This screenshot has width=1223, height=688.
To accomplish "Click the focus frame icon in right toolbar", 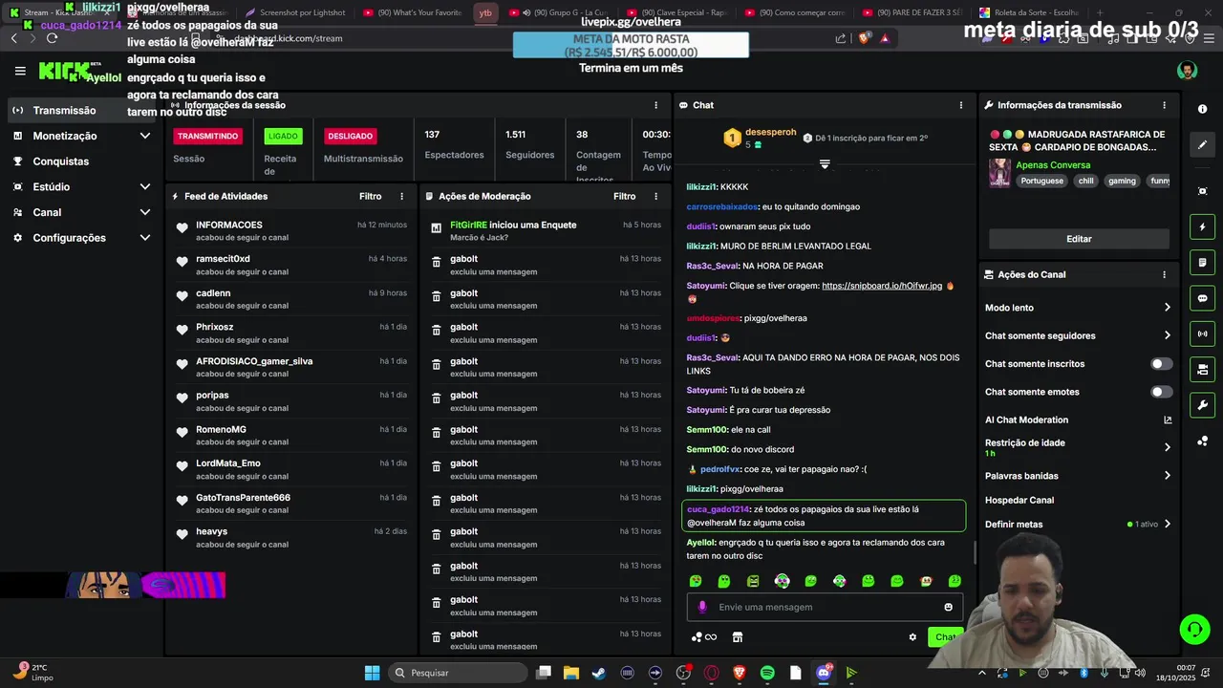I will pos(1202,191).
